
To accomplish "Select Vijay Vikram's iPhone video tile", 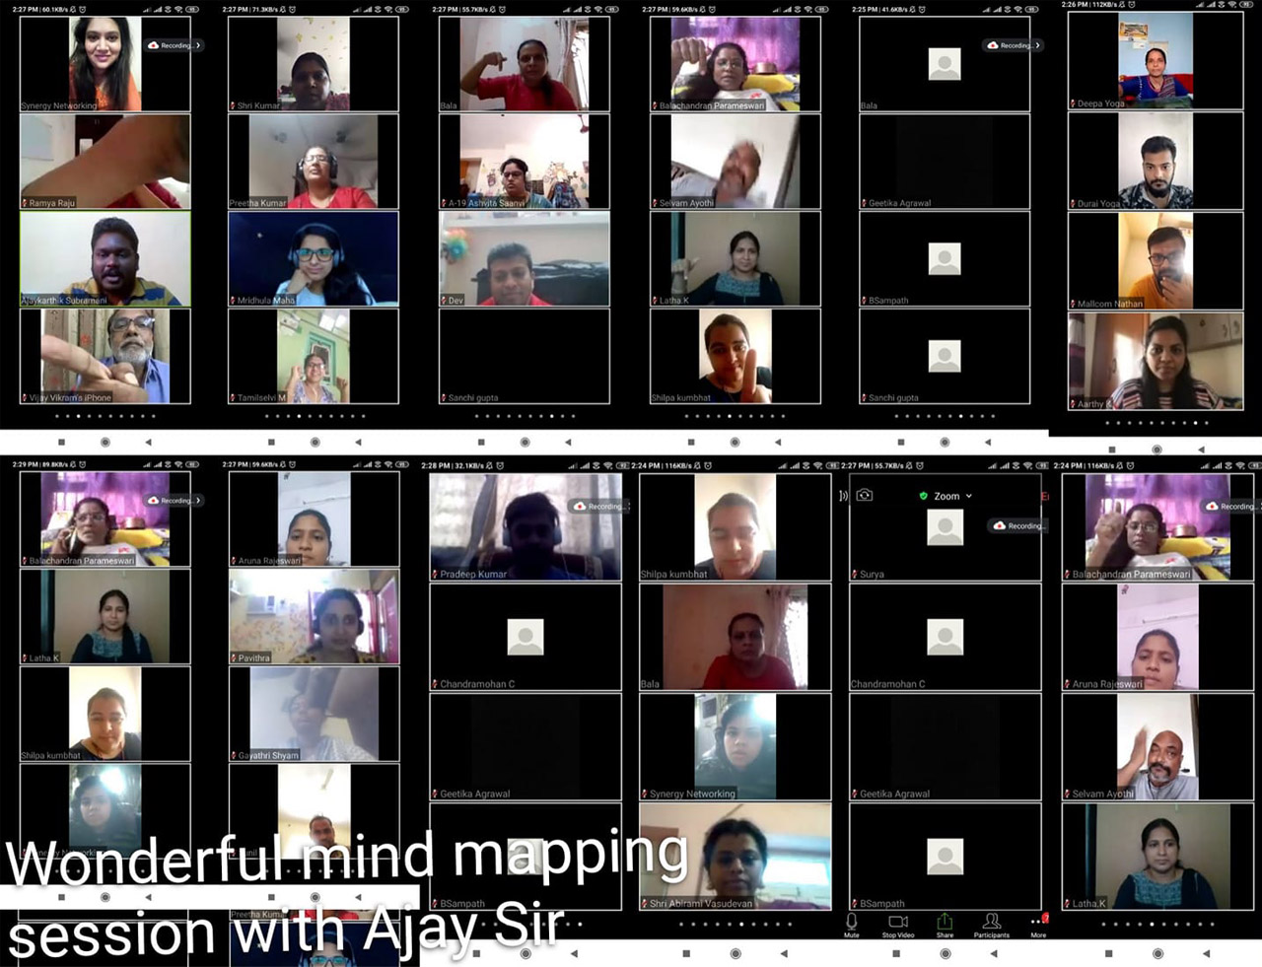I will click(x=105, y=357).
